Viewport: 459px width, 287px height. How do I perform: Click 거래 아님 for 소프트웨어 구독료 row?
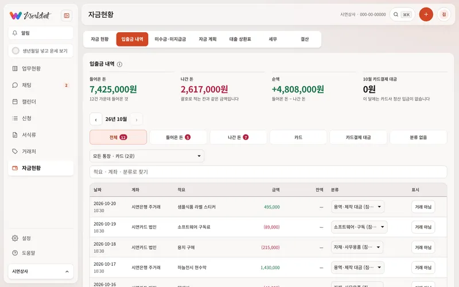point(423,227)
